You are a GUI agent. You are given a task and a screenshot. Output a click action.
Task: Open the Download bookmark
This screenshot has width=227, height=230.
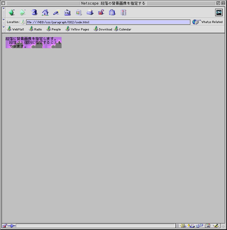pos(103,29)
